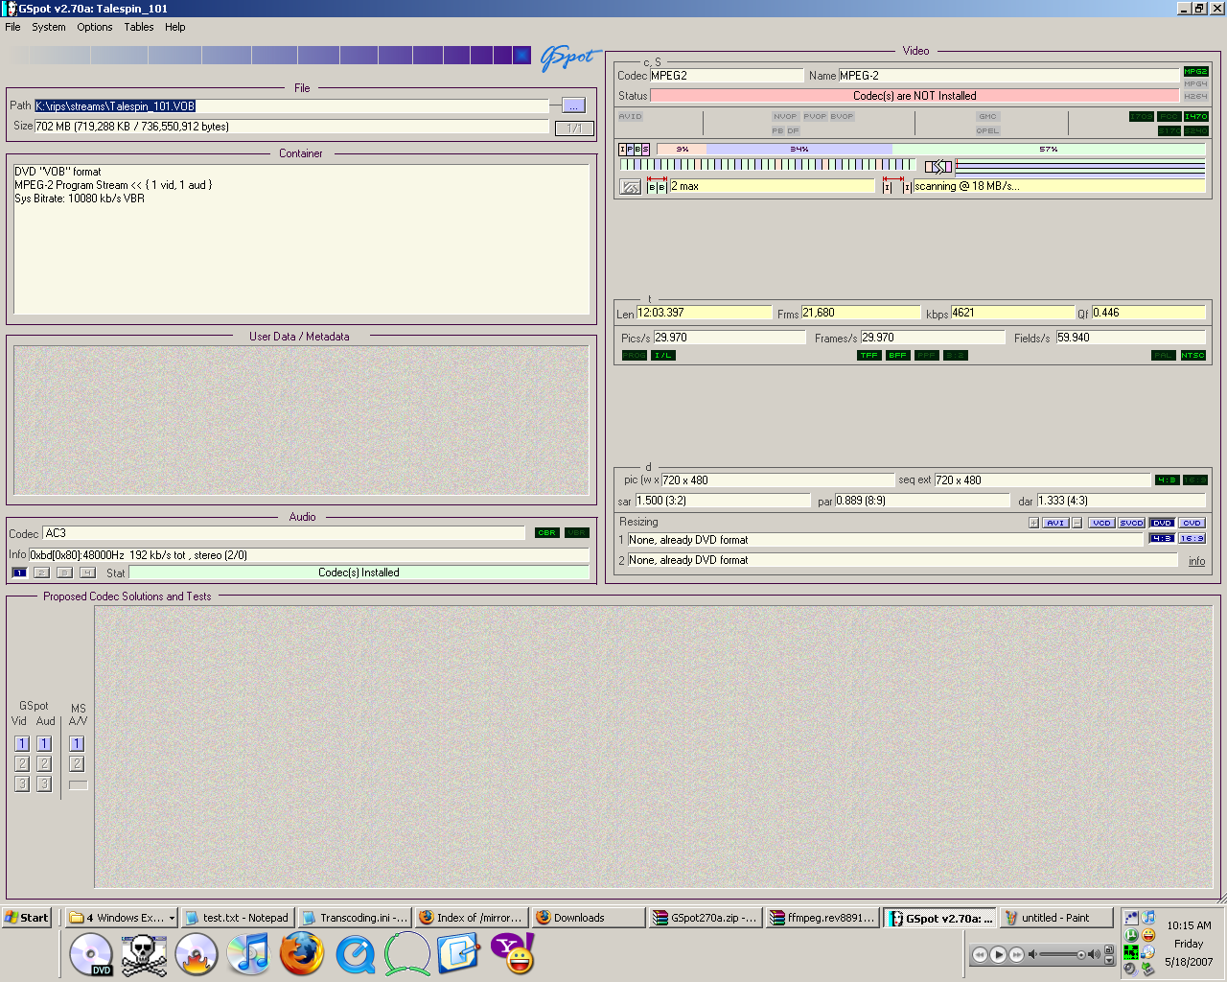Click the MPG4 codec indicator
The image size is (1227, 982).
pyautogui.click(x=1195, y=83)
